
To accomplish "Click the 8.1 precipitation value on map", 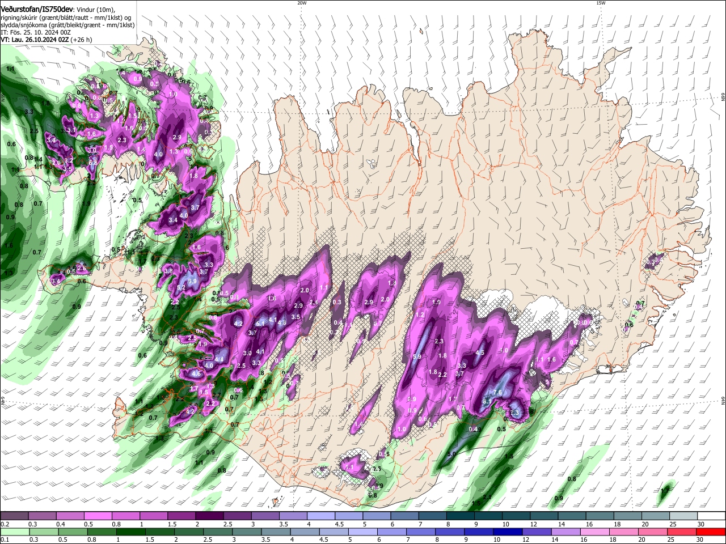I will pyautogui.click(x=487, y=402).
